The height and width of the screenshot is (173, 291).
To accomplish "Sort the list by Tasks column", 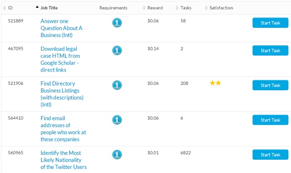I will pyautogui.click(x=186, y=8).
